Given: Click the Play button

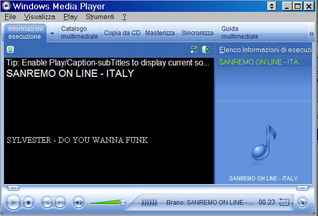Looking at the screenshot, I should (x=13, y=203).
